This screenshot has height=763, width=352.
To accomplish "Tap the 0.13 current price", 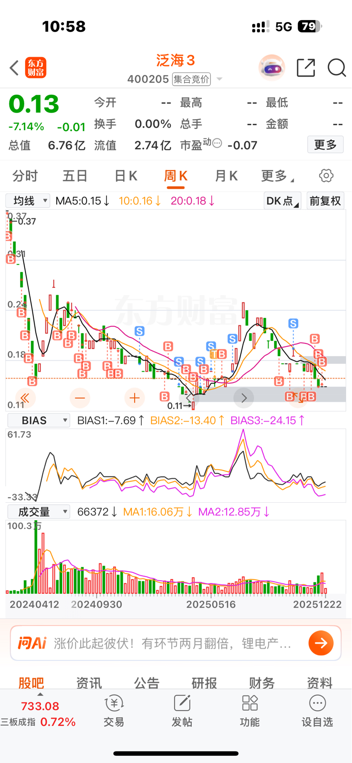I will 34,104.
